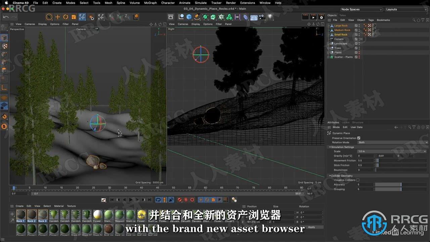Add a Floor grid object

(x=254, y=17)
